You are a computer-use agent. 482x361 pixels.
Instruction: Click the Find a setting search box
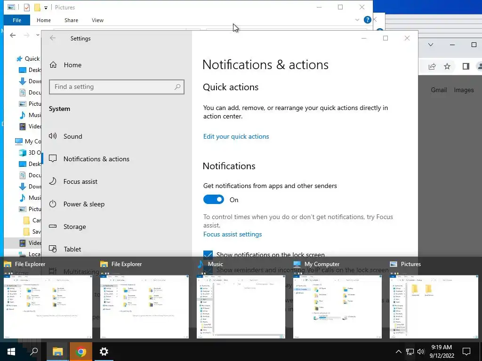click(117, 87)
